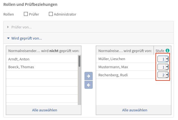The image size is (178, 120).
Task: Click 'Alle auswählen' under the checked-by list
Action: click(x=135, y=110)
